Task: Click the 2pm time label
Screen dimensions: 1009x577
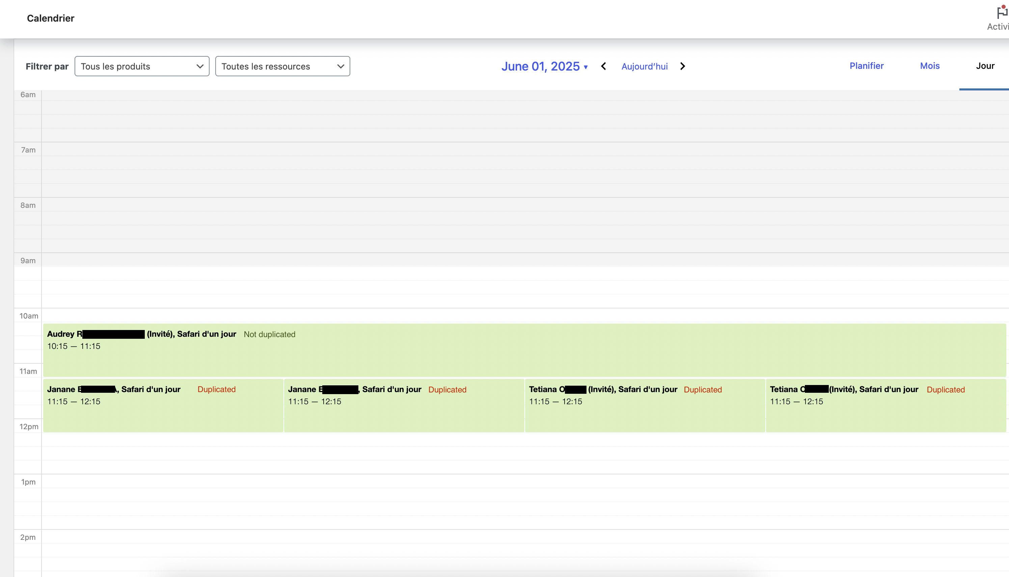Action: [28, 538]
